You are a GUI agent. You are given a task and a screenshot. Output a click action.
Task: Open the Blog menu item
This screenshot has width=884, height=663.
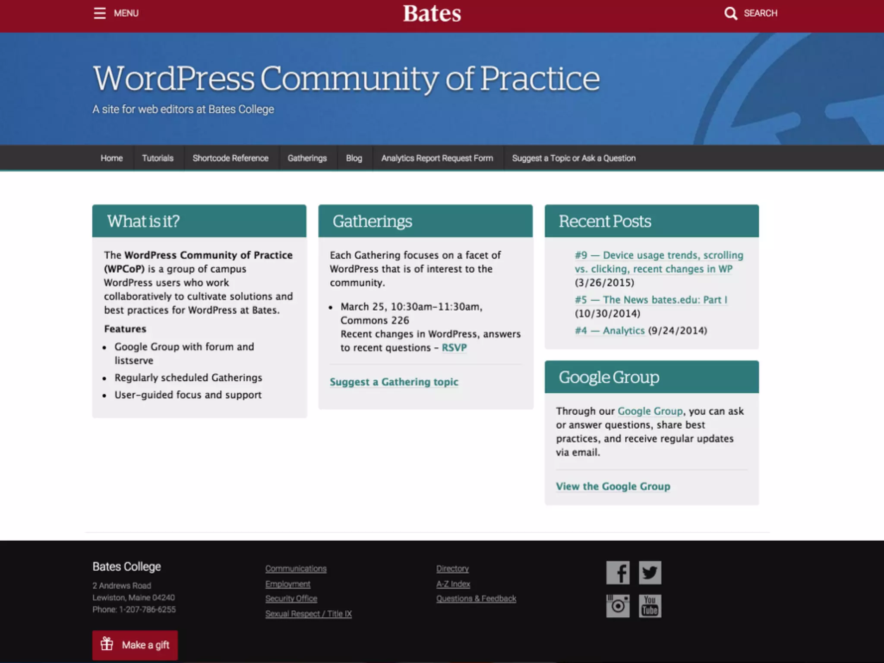tap(354, 158)
